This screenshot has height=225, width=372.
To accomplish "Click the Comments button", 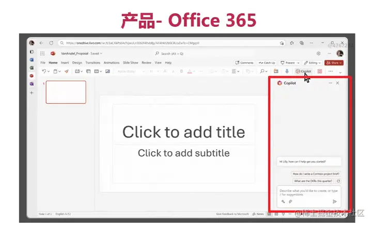I will click(244, 63).
